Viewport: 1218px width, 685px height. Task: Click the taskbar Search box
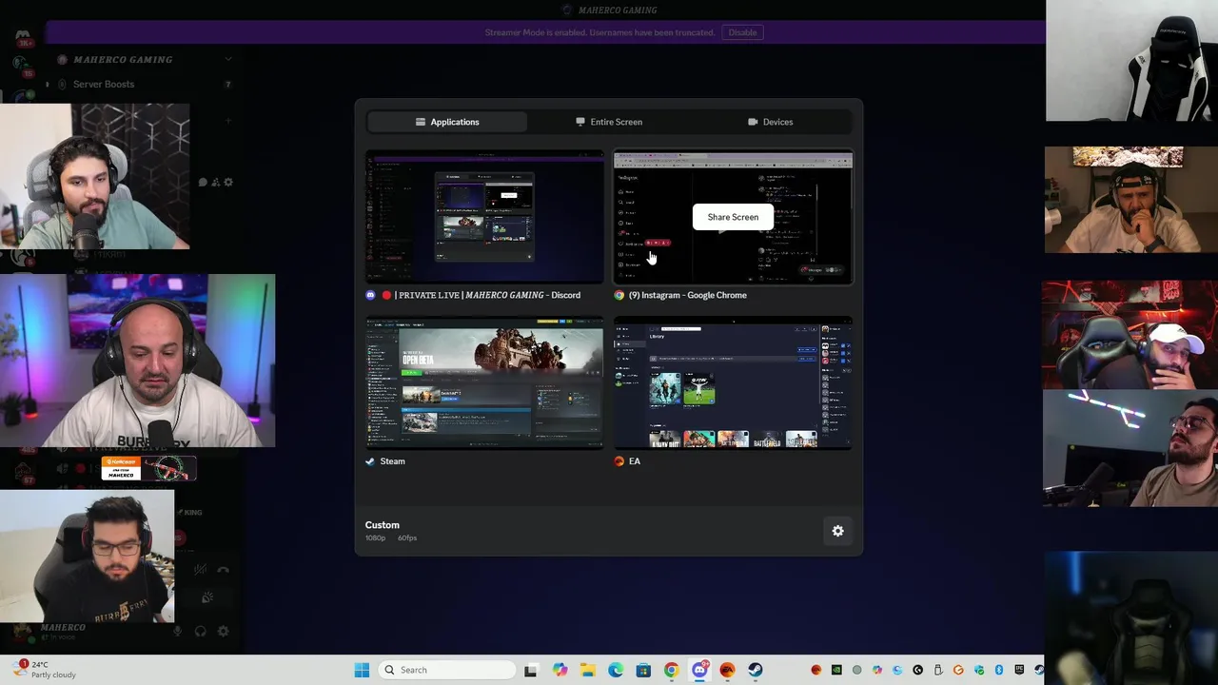446,670
